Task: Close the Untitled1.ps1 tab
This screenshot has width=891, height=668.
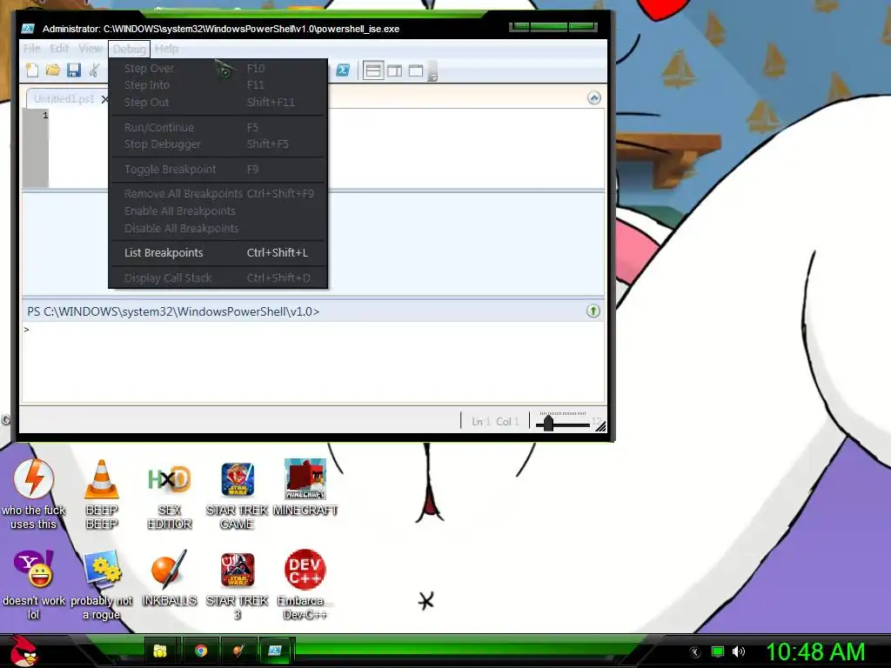Action: coord(104,99)
